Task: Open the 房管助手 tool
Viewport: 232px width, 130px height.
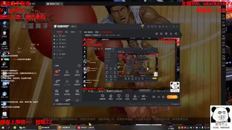Action: pyautogui.click(x=67, y=73)
